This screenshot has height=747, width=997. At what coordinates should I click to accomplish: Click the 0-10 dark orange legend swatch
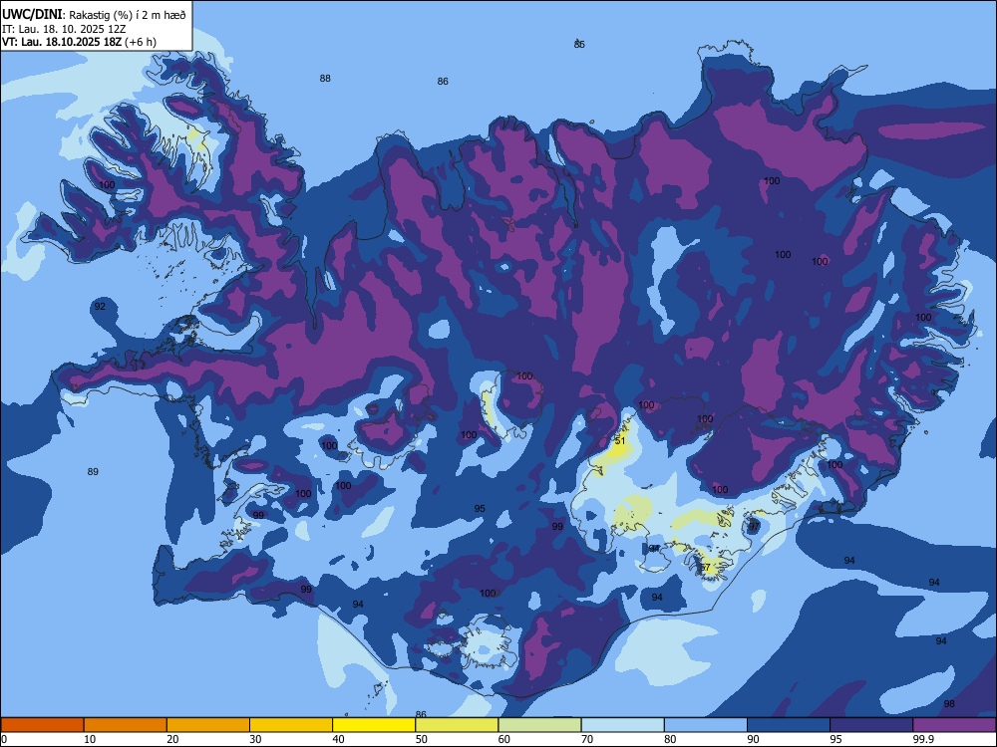tap(42, 725)
